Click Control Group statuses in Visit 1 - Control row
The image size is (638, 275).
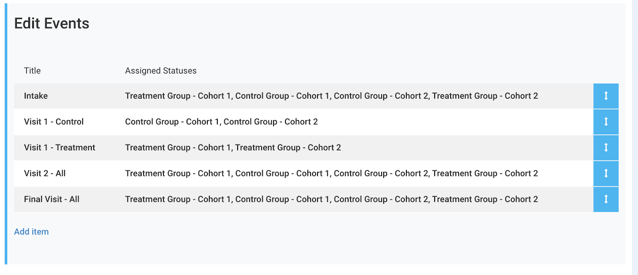click(x=221, y=122)
